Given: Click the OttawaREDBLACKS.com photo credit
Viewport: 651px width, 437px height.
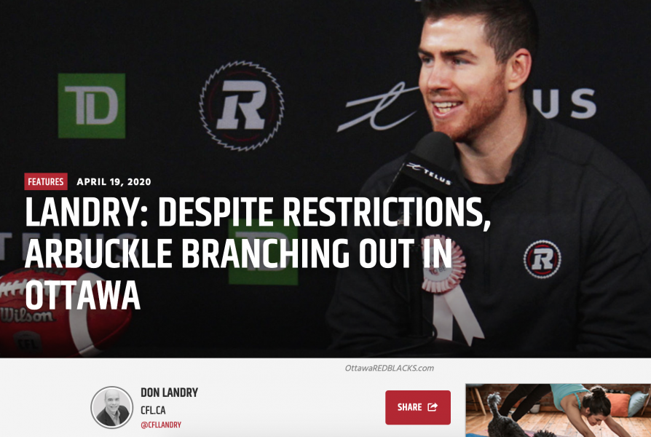Looking at the screenshot, I should (389, 368).
